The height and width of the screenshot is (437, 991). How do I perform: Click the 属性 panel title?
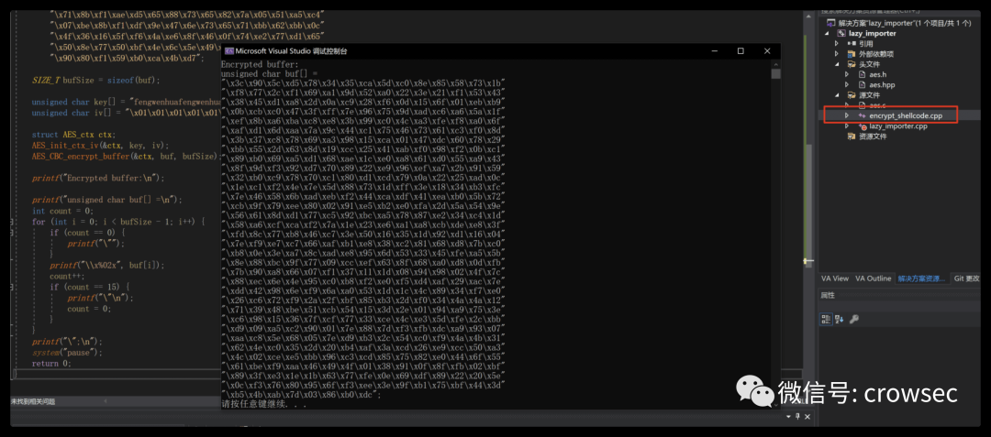tap(828, 295)
